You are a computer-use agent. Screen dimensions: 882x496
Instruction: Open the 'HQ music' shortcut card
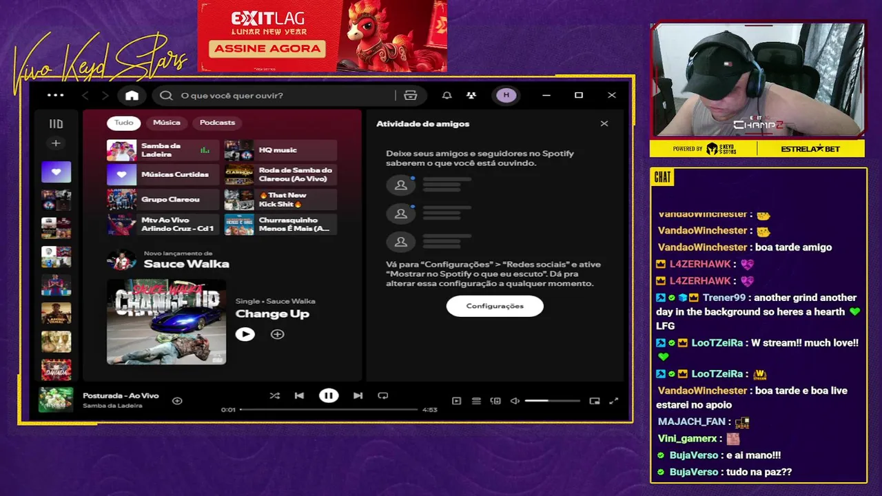(x=280, y=150)
